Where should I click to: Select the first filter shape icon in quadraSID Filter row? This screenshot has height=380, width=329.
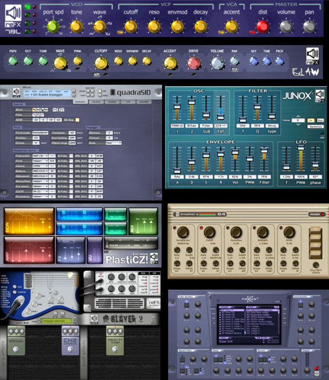point(34,114)
